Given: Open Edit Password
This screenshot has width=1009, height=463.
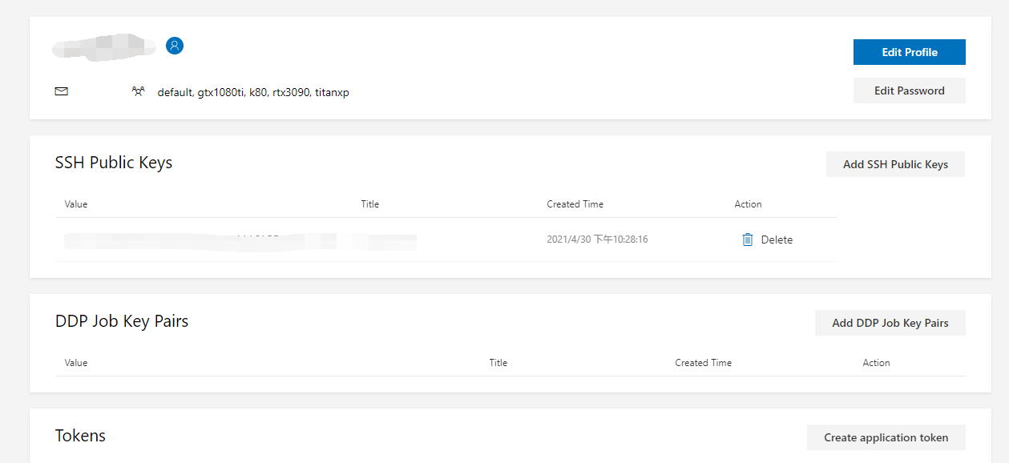Looking at the screenshot, I should tap(910, 91).
